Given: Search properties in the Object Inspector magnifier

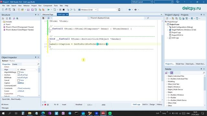Looking at the screenshot, I should pyautogui.click(x=38, y=64).
